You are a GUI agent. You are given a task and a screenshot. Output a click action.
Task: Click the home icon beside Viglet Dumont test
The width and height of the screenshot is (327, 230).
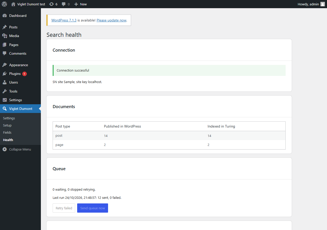13,4
